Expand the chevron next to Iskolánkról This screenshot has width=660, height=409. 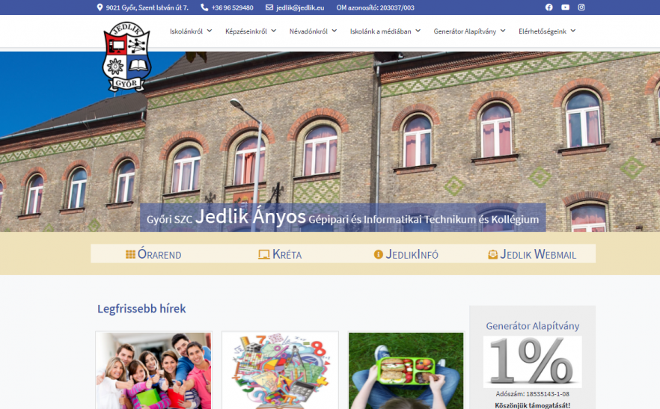coord(210,31)
